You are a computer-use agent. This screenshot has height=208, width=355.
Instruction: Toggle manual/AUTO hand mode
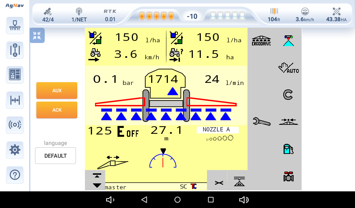click(x=288, y=68)
